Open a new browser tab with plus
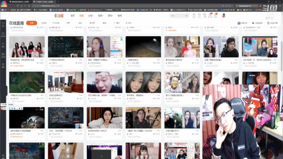Viewport: 283px width, 159px height. [x=59, y=2]
